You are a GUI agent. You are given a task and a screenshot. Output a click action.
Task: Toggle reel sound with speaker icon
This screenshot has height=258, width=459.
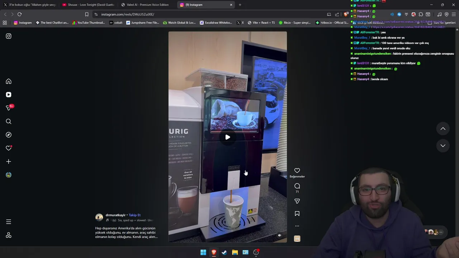tap(280, 235)
